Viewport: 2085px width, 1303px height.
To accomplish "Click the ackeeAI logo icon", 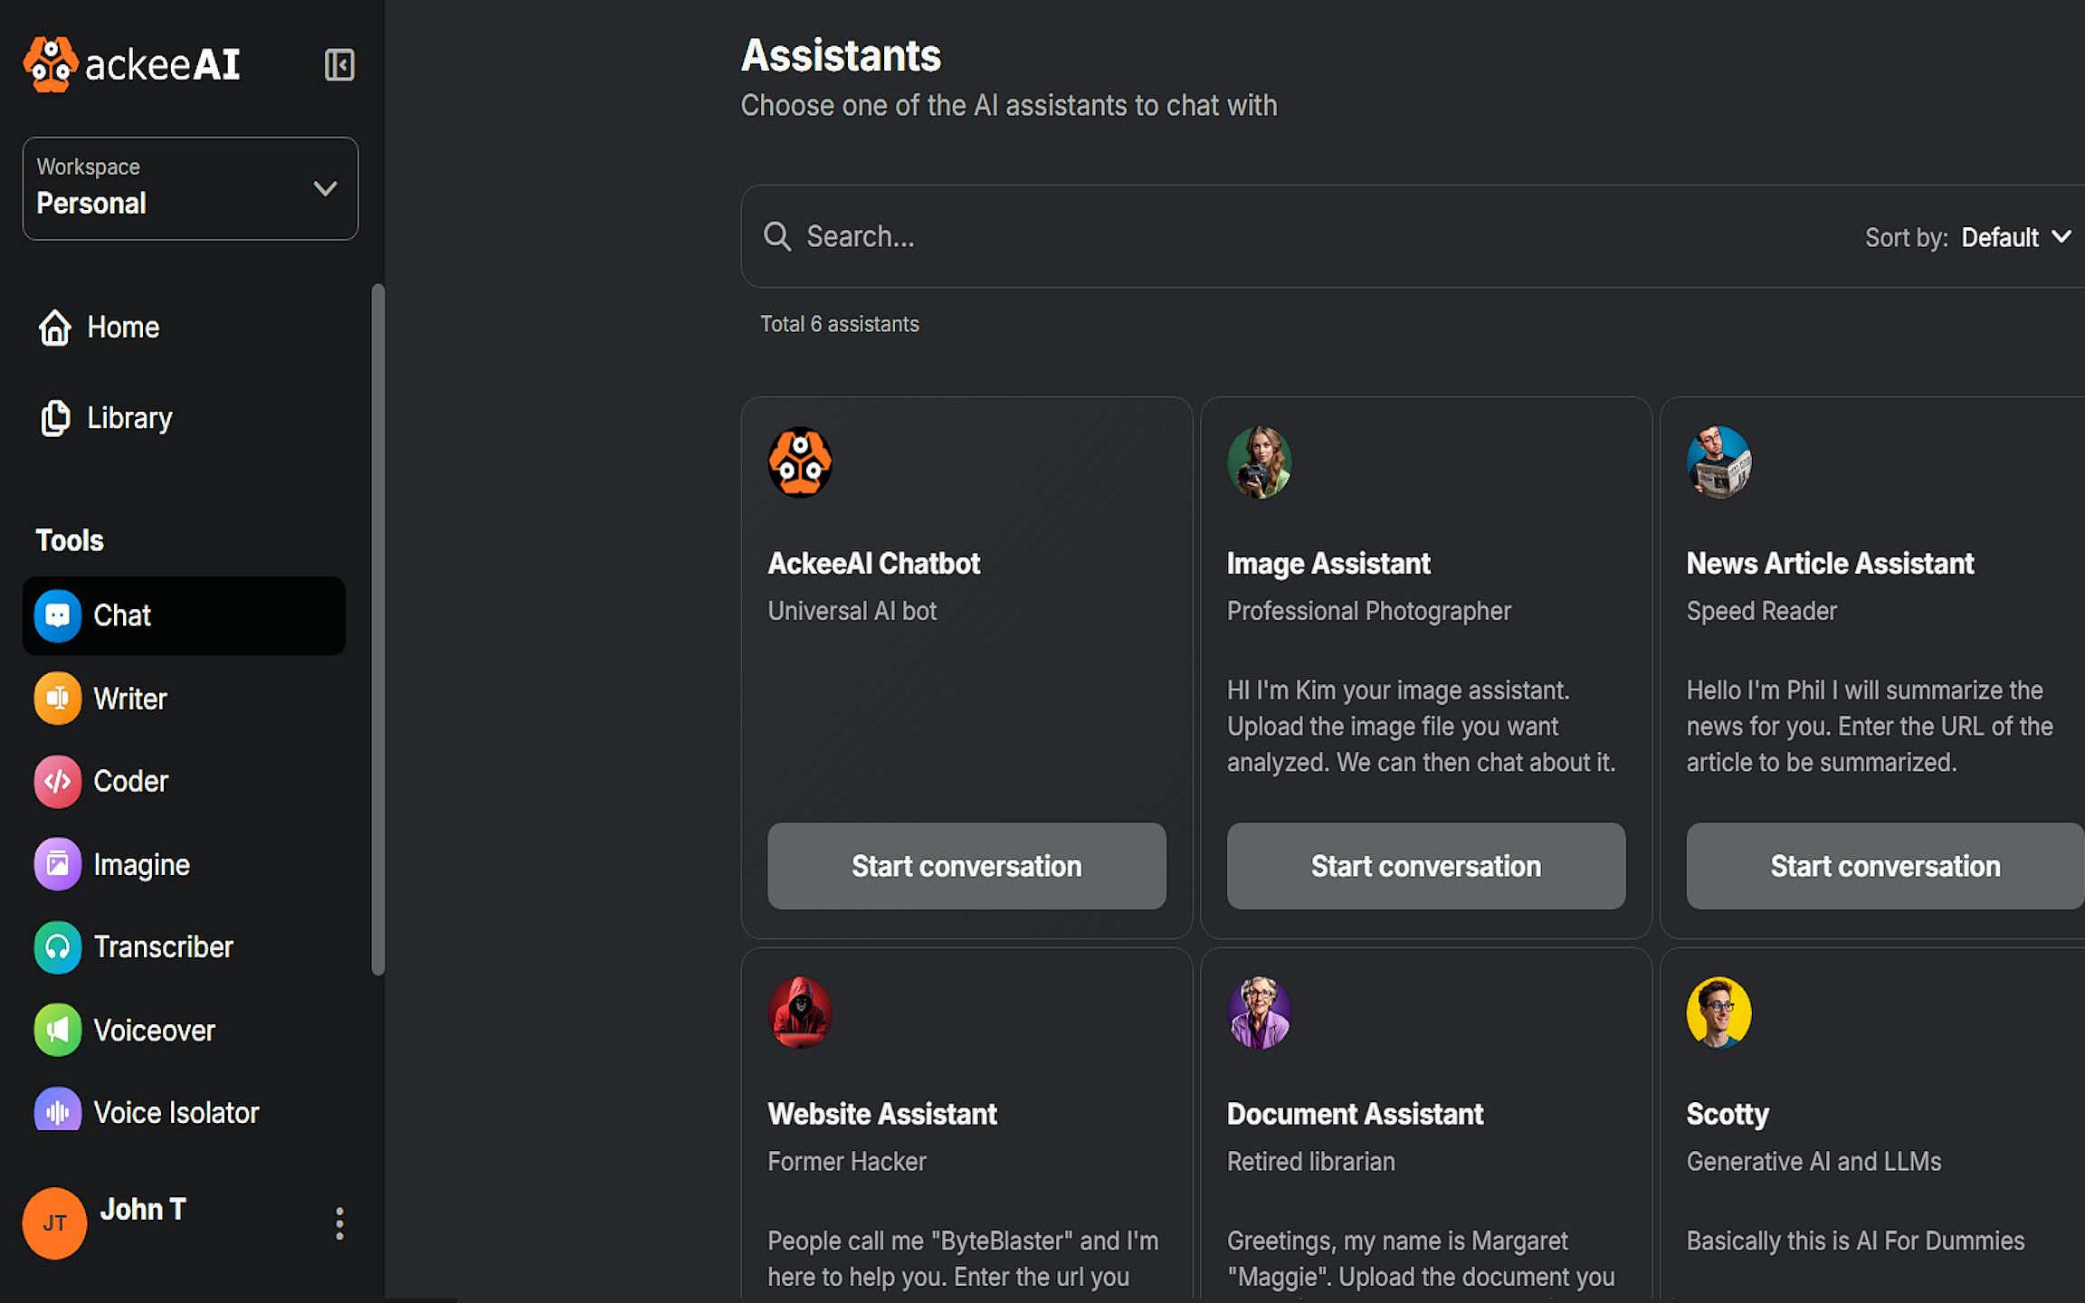I will (x=51, y=64).
